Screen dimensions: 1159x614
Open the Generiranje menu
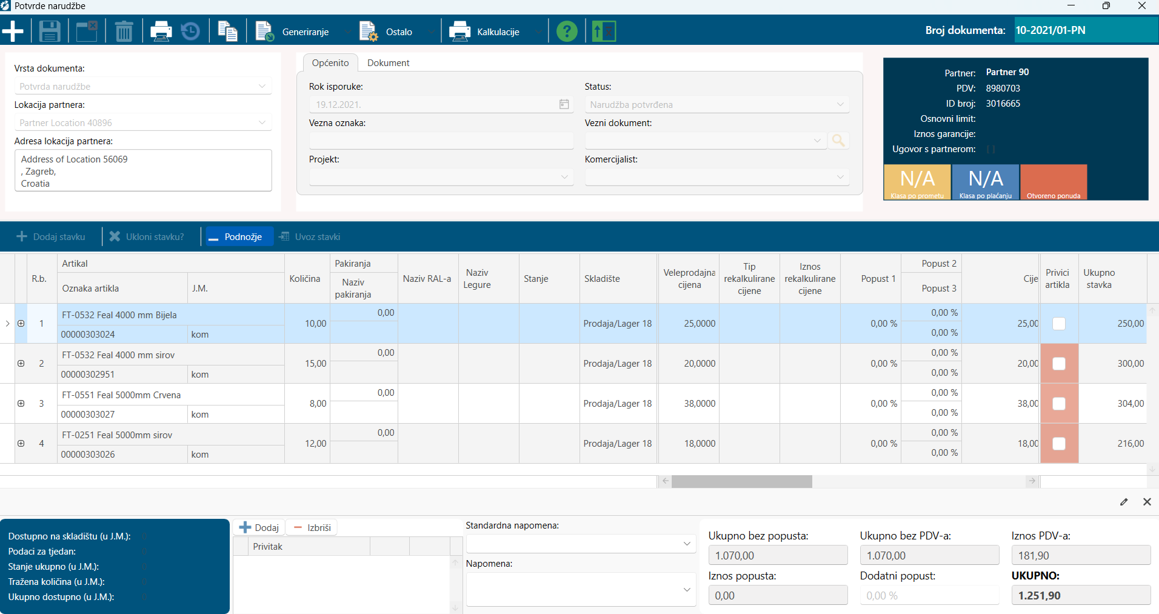(302, 32)
